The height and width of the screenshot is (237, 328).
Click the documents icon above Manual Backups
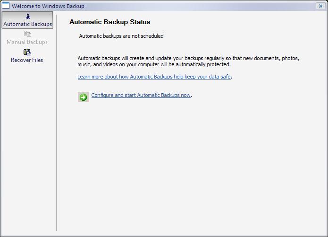[27, 34]
